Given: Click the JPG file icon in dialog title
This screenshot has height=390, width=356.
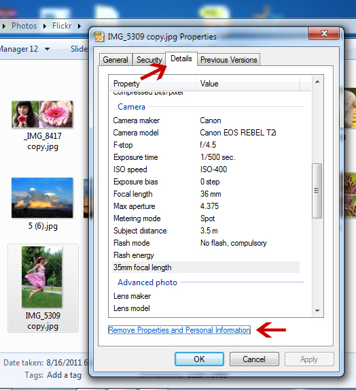Looking at the screenshot, I should coord(99,37).
